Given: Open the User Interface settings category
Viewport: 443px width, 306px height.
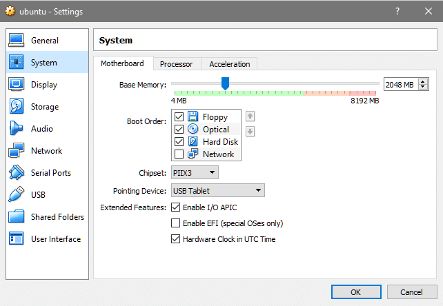Looking at the screenshot, I should click(47, 238).
